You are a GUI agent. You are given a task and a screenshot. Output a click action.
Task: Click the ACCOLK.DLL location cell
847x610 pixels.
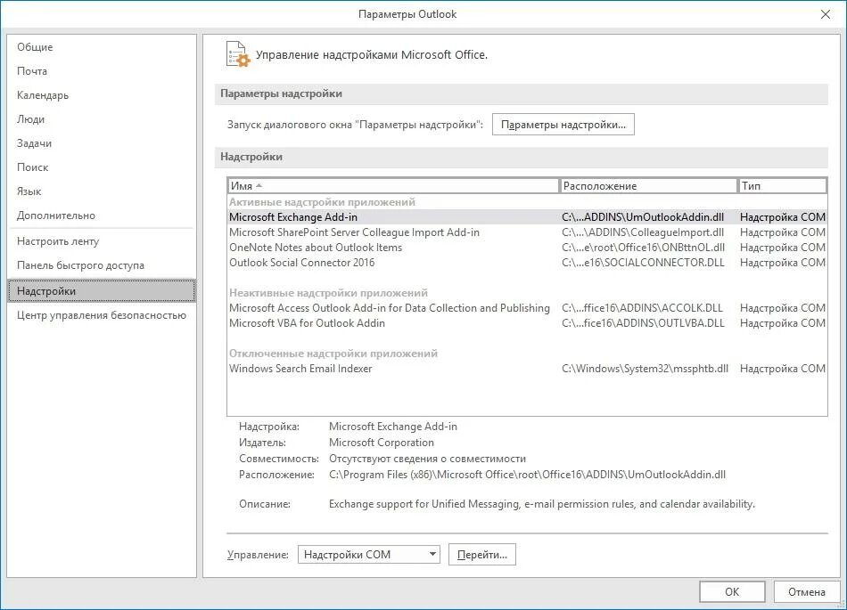642,308
